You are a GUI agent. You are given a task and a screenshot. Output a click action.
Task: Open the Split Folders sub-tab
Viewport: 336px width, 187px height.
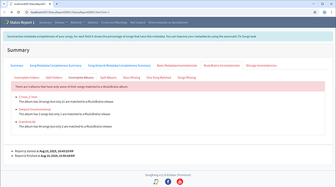coord(54,77)
